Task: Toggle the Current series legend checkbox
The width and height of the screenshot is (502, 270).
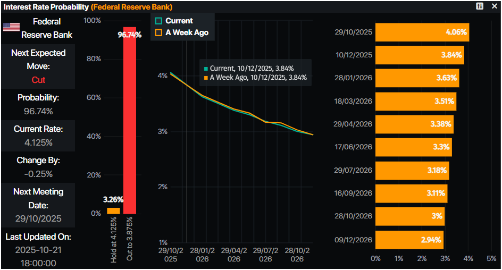Action: (158, 21)
